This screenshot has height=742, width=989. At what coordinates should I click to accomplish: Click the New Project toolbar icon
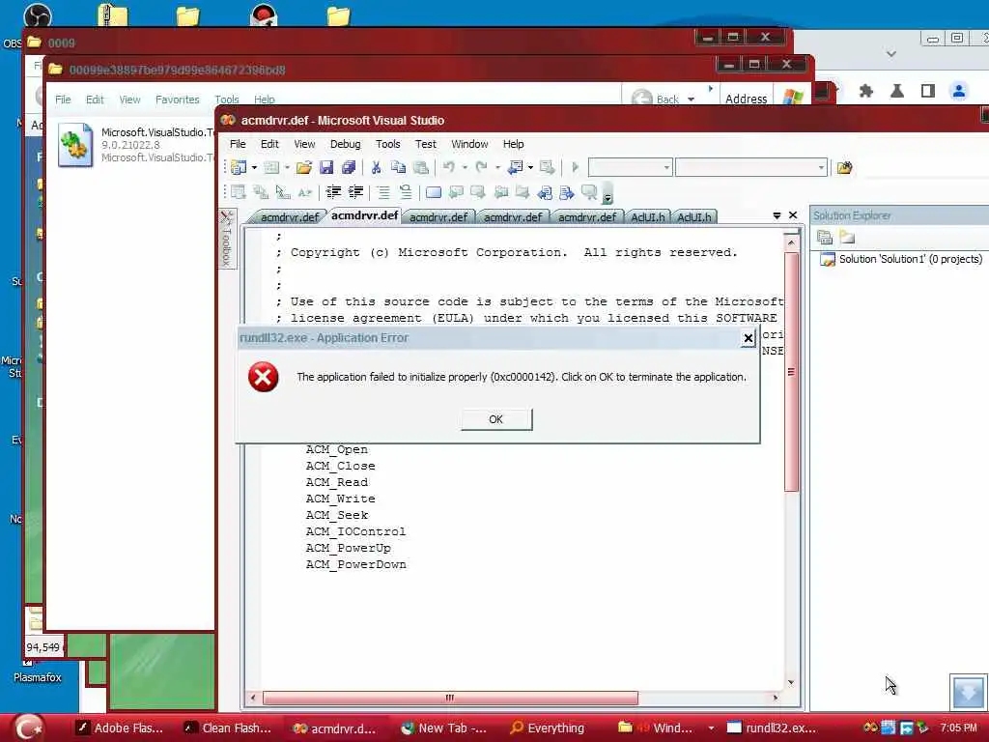pos(240,168)
